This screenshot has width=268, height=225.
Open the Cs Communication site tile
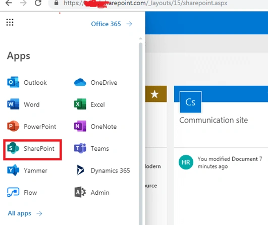pyautogui.click(x=190, y=102)
